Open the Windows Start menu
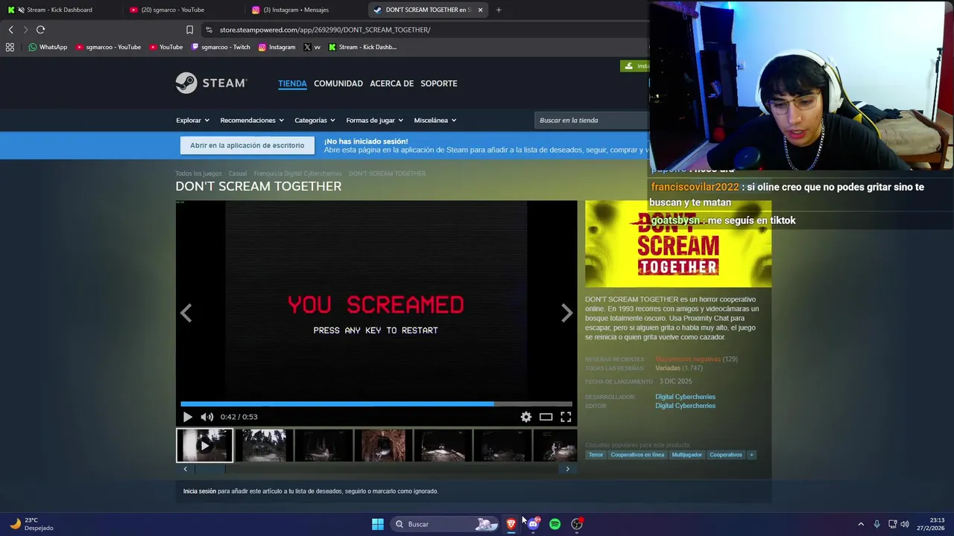 pos(378,524)
